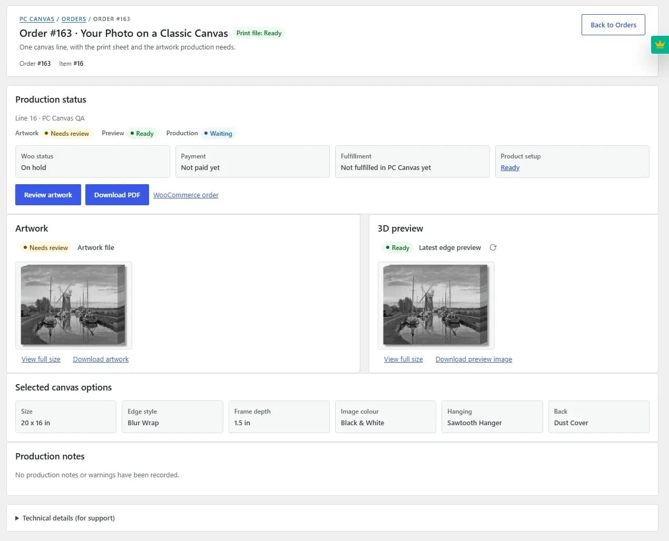Go back using Back to Orders
The height and width of the screenshot is (541, 669).
coord(613,25)
